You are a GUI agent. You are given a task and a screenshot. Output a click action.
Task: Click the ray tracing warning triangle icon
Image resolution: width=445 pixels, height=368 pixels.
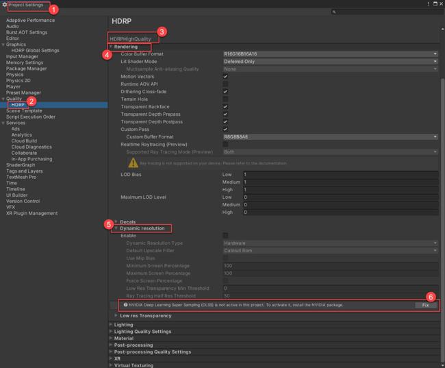[134, 163]
